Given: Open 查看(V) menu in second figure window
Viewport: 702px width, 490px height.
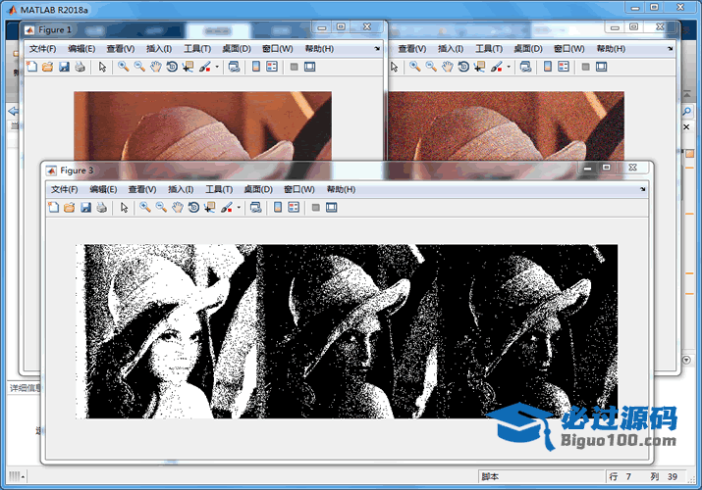Looking at the screenshot, I should pos(412,49).
